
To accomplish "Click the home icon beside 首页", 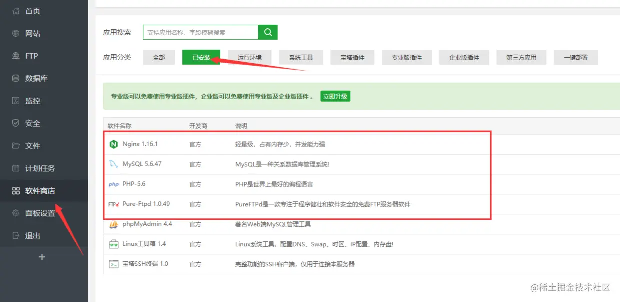I will [16, 11].
